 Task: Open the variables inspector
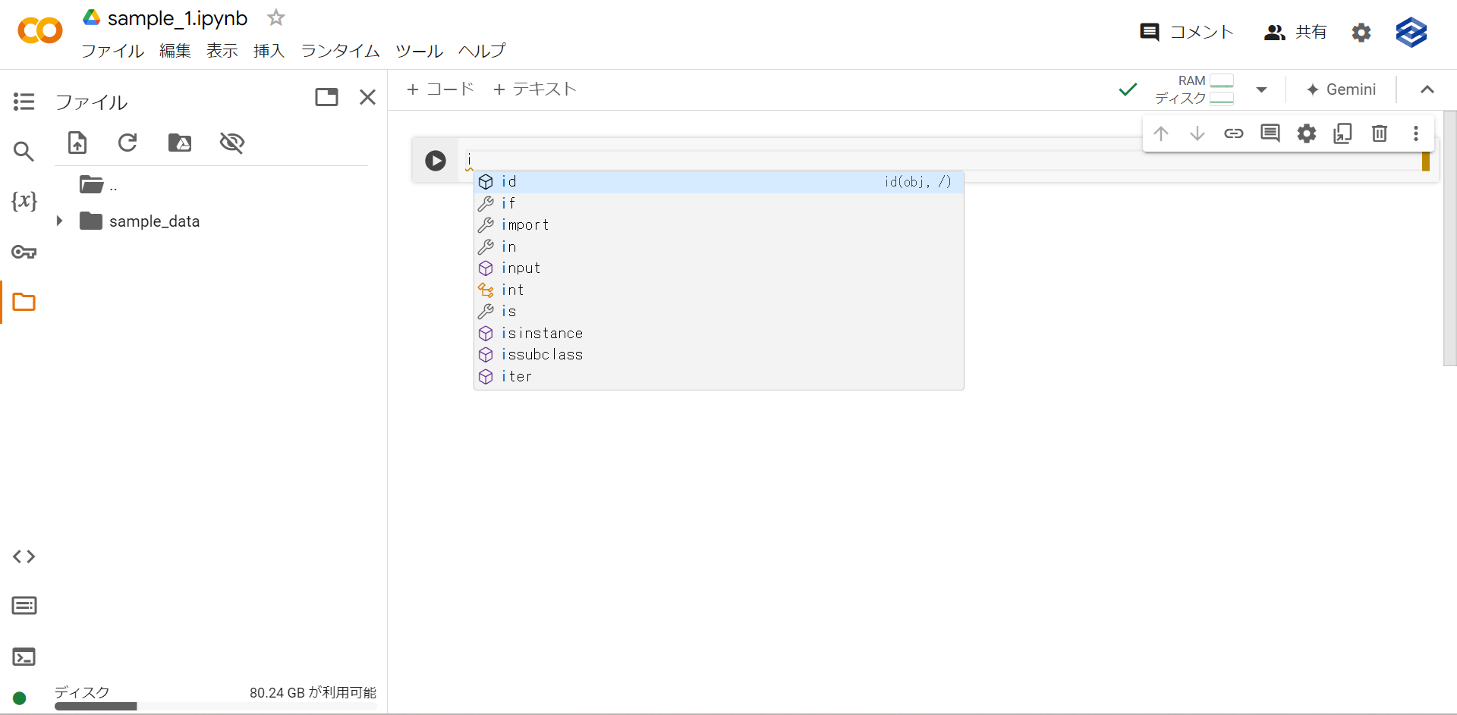[x=24, y=201]
